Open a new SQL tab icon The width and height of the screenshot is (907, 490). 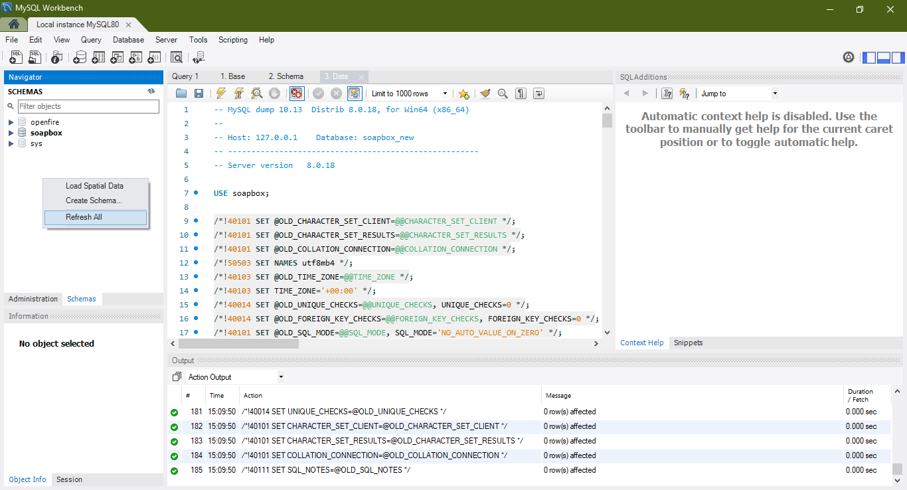click(x=16, y=58)
